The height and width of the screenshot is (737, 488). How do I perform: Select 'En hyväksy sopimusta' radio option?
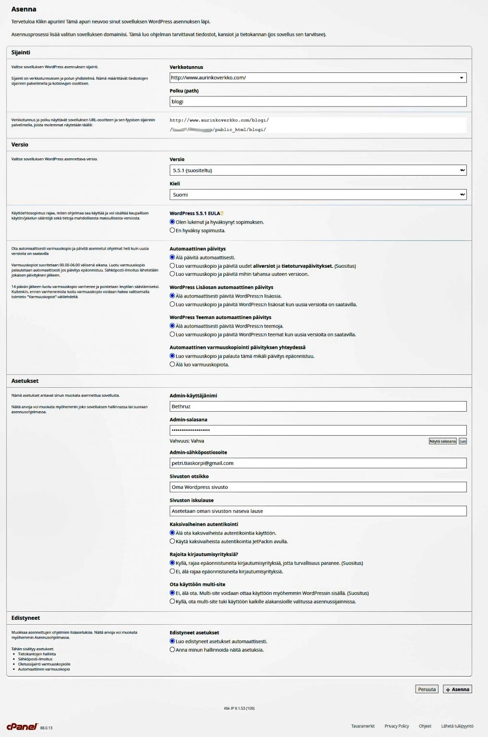point(172,230)
